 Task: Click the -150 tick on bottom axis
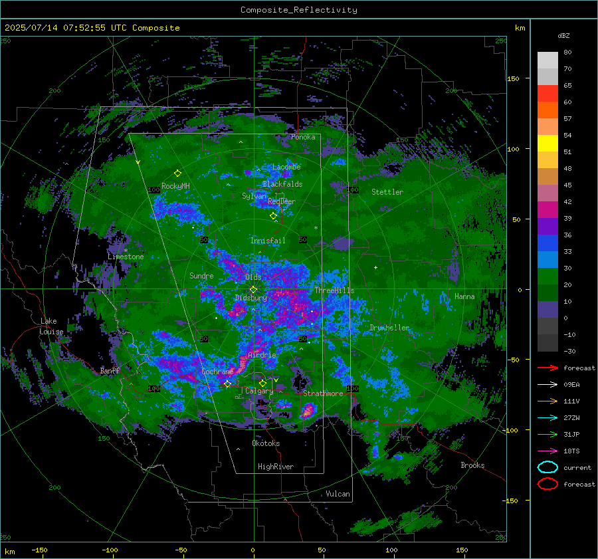39,550
